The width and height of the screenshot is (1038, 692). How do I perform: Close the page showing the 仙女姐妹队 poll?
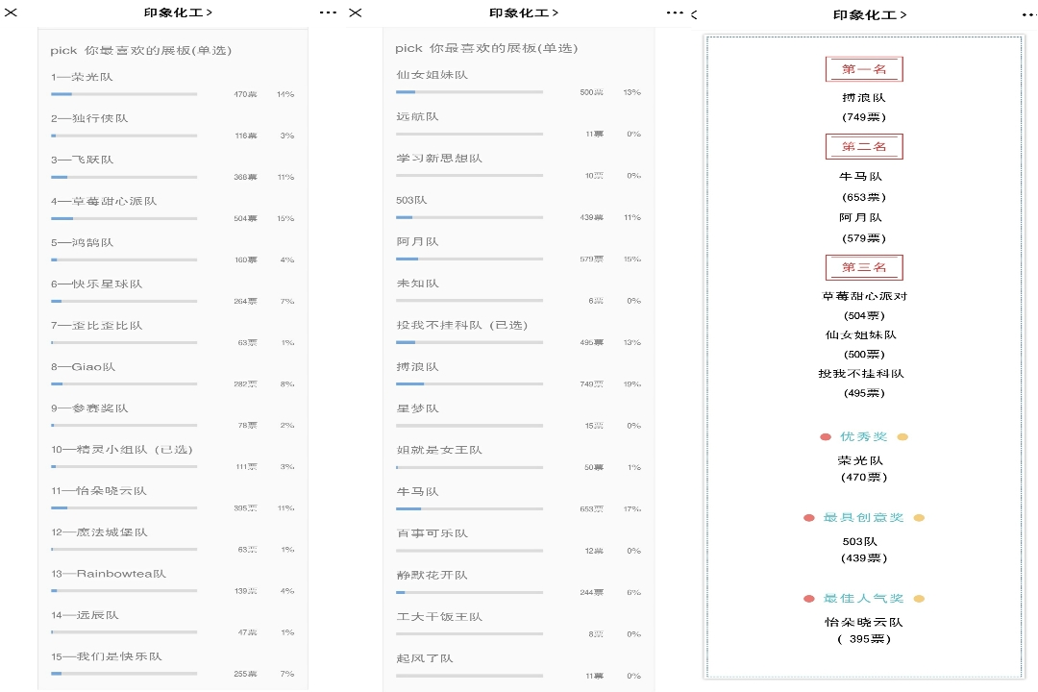pyautogui.click(x=356, y=12)
